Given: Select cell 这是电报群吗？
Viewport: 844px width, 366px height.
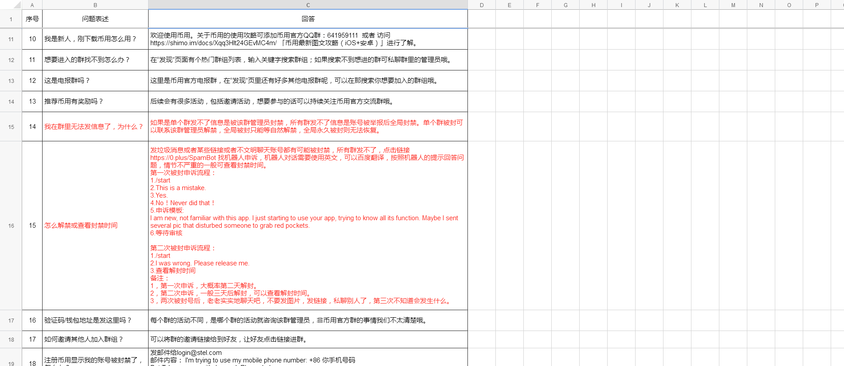Looking at the screenshot, I should tap(95, 81).
